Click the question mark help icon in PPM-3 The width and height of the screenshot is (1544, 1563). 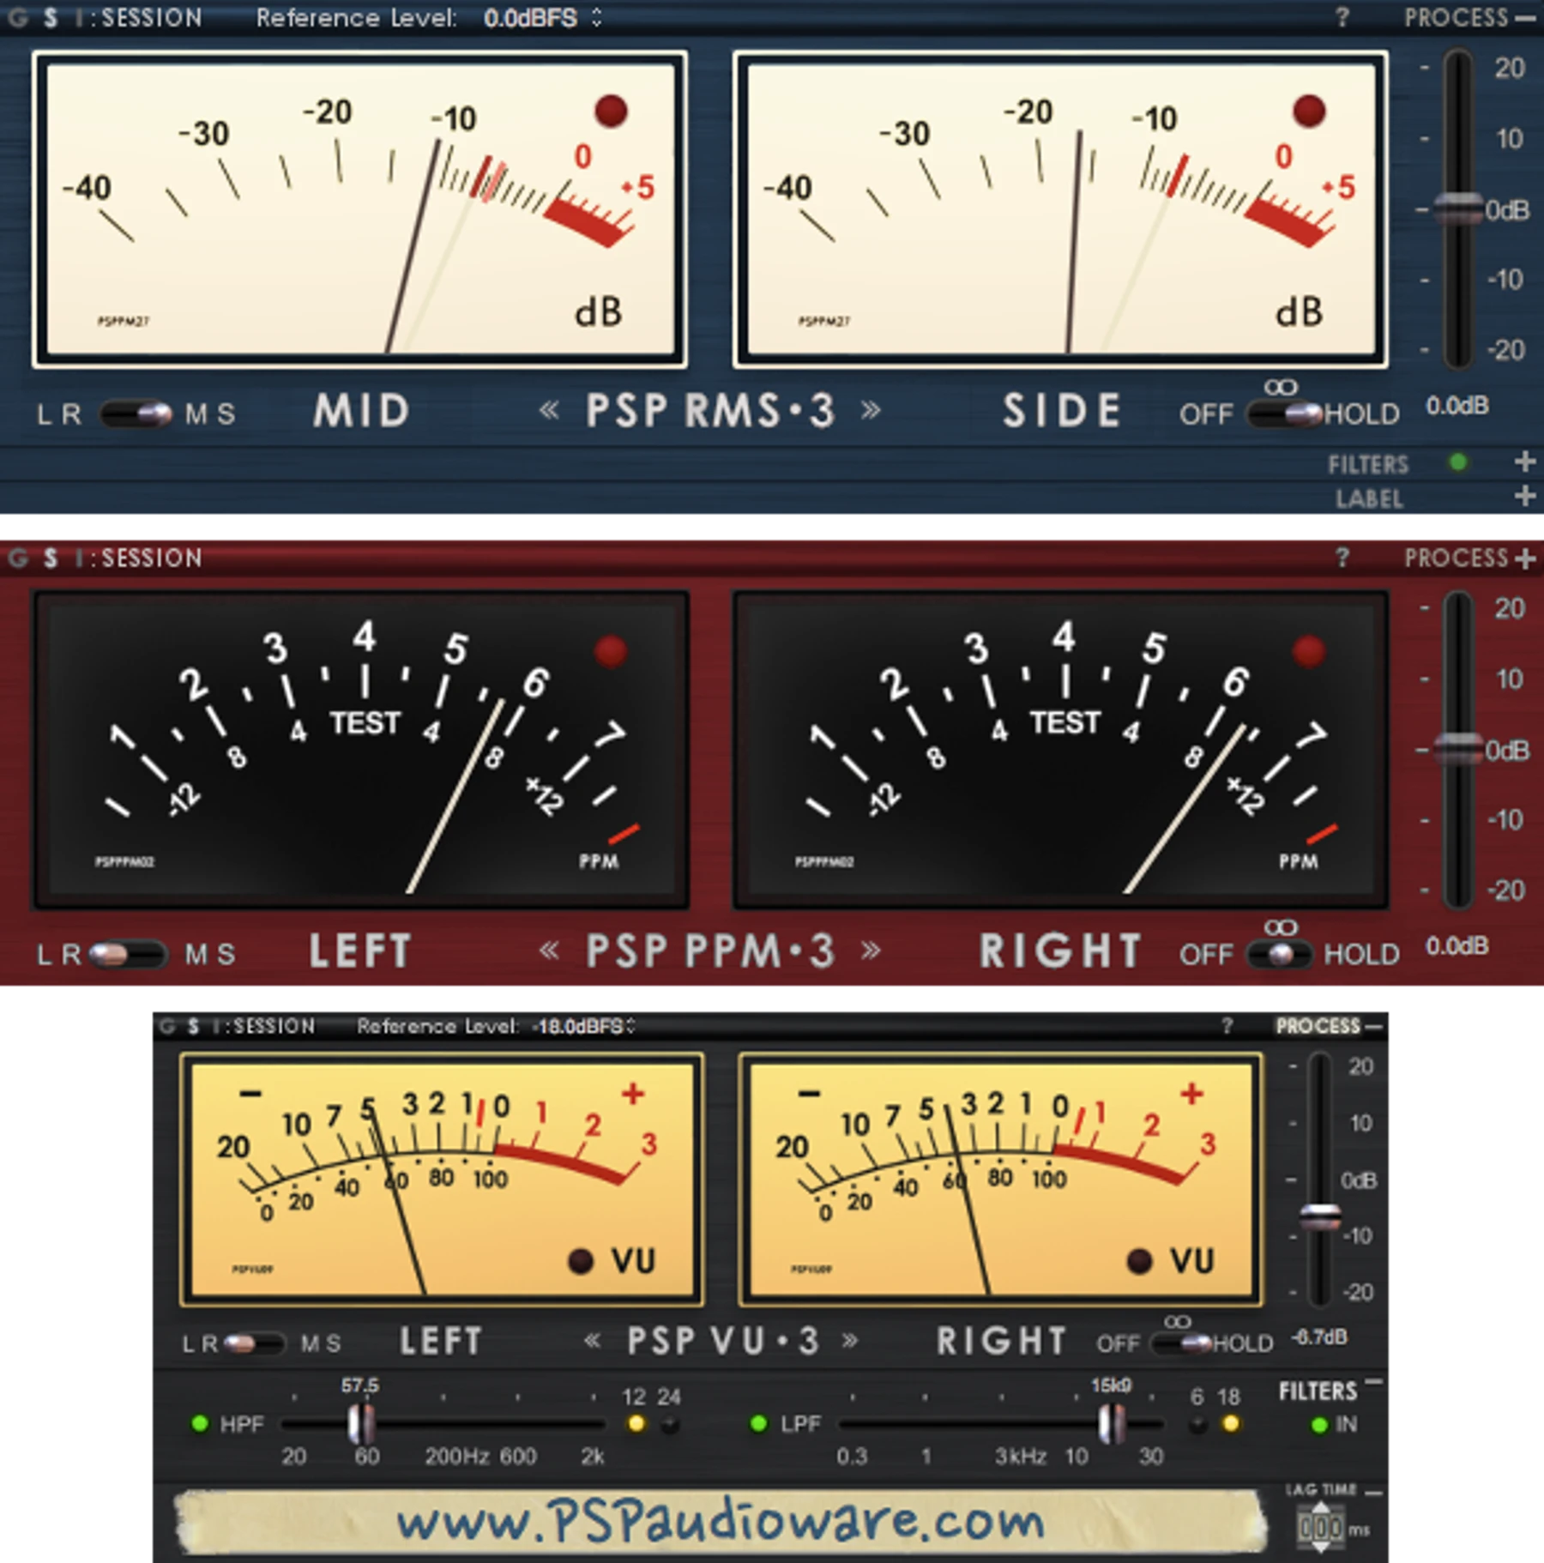click(x=1342, y=558)
